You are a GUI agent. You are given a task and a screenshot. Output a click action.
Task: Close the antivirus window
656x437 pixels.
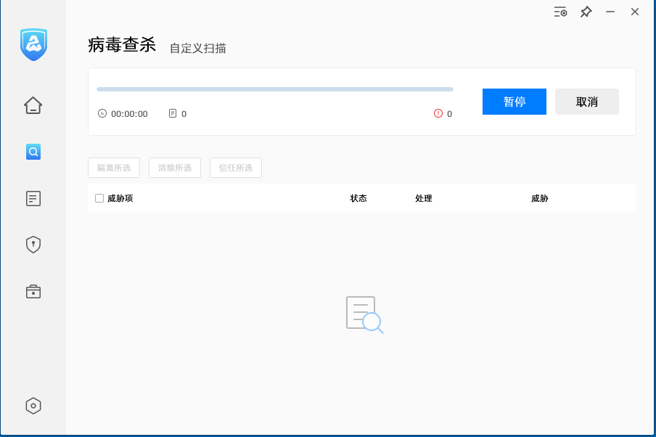635,12
